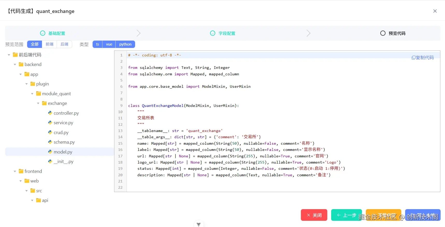Open service.py in the file tree
Viewport: 445px width, 227px height.
pos(63,123)
